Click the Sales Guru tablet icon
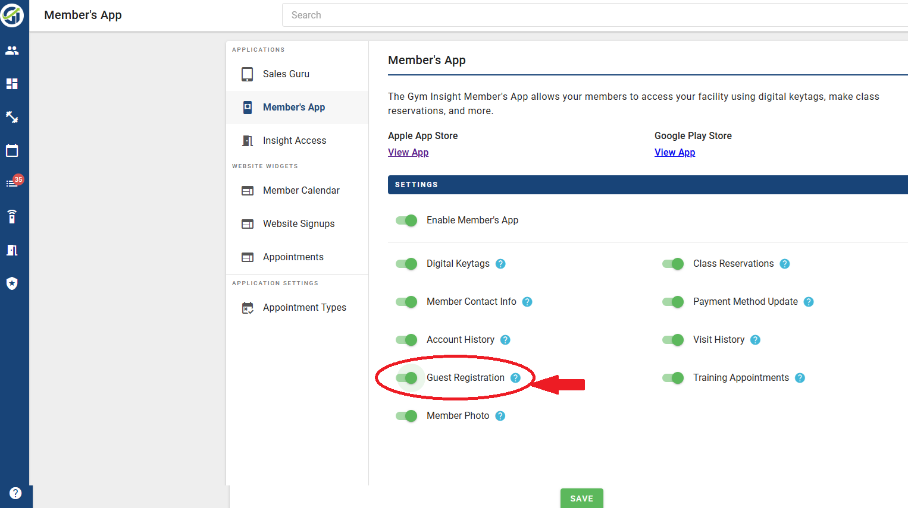Screen dimensions: 908x508 (x=247, y=74)
